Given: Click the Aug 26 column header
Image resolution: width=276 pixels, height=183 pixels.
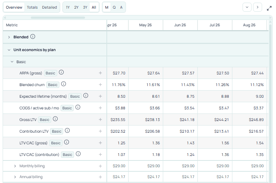Looking at the screenshot, I should pos(249,25).
